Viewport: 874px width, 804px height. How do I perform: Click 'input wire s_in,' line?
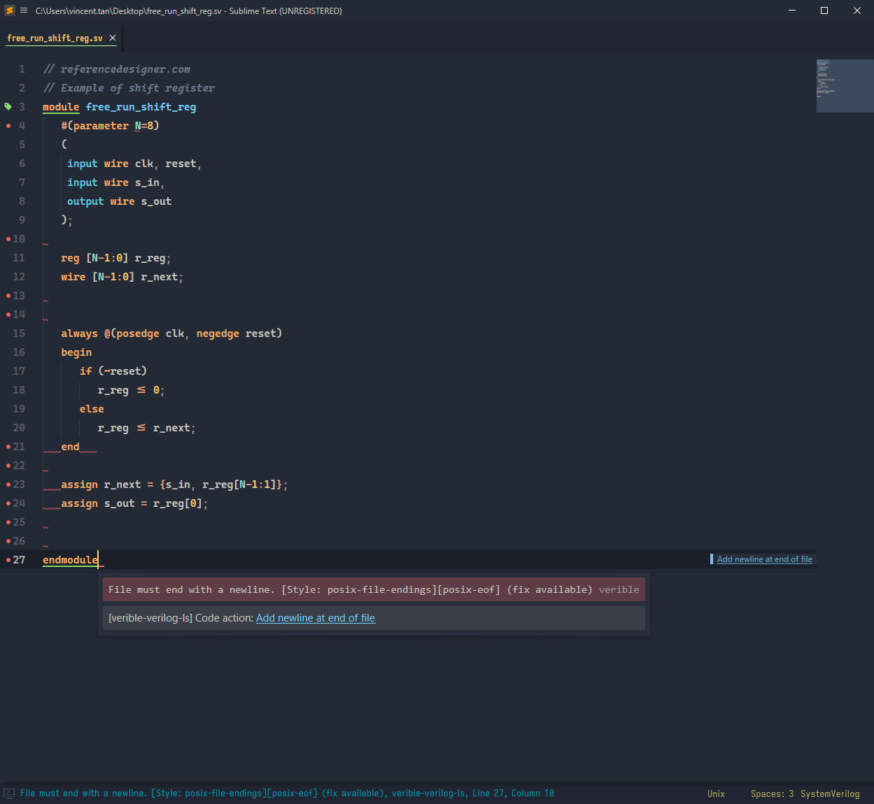click(115, 182)
